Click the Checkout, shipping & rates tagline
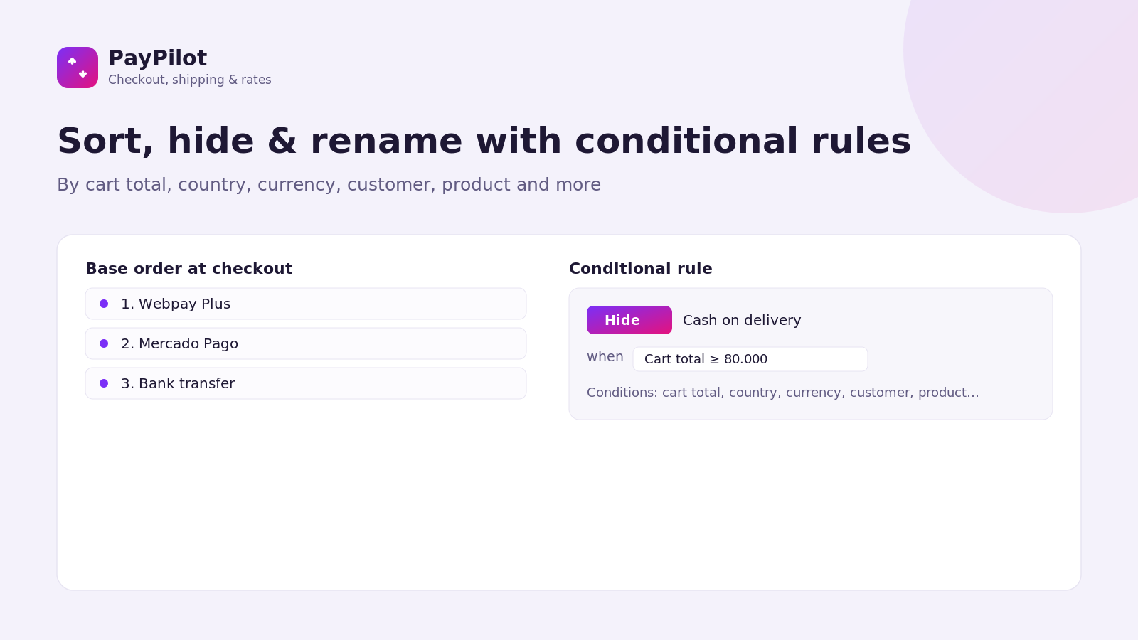 190,80
